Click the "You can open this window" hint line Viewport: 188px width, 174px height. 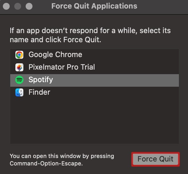click(x=62, y=156)
